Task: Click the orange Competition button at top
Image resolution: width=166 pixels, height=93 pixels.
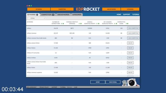Action: [x=62, y=9]
